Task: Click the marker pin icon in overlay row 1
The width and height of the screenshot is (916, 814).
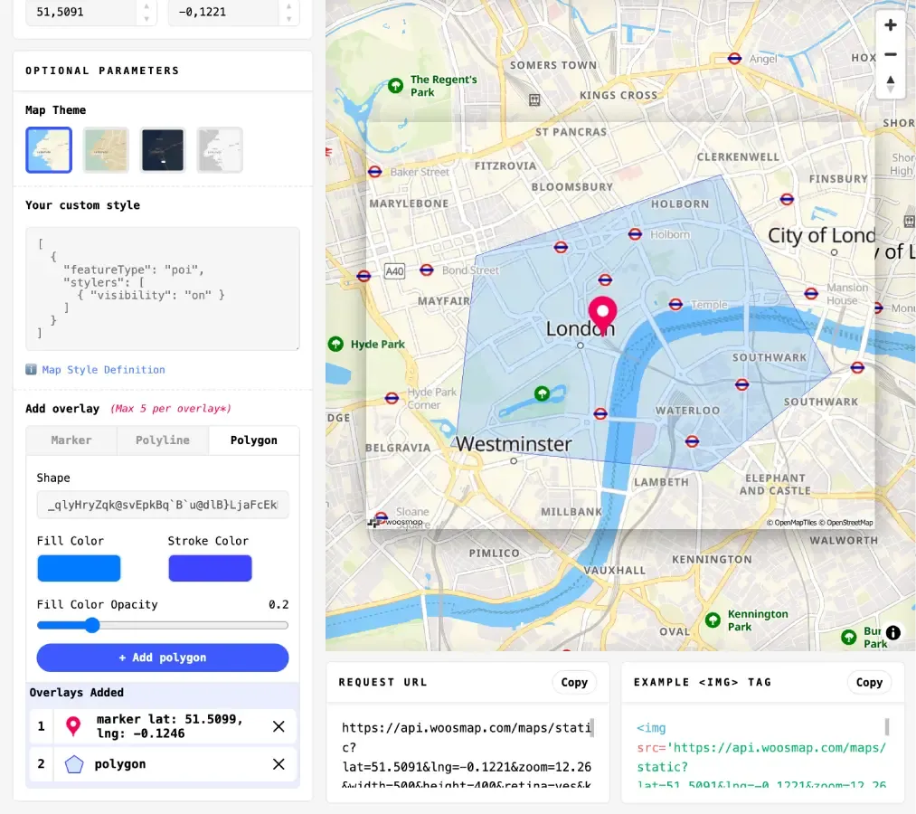Action: (x=72, y=726)
